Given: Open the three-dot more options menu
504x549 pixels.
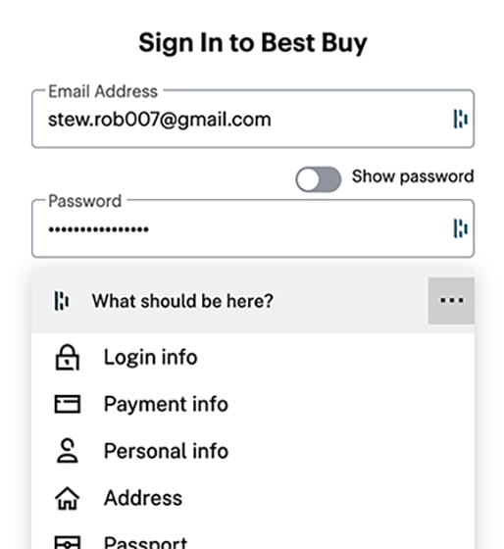Looking at the screenshot, I should click(x=451, y=301).
